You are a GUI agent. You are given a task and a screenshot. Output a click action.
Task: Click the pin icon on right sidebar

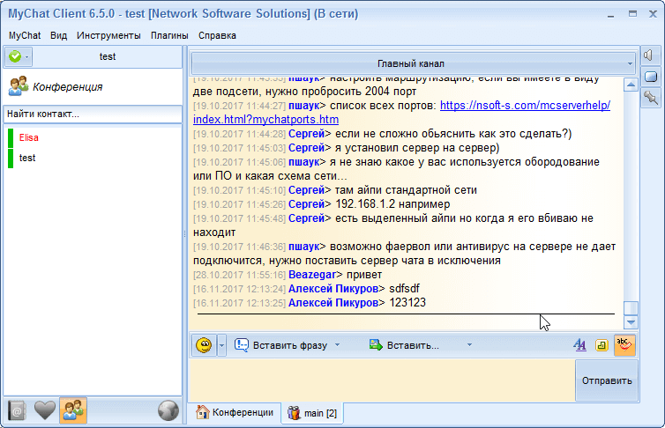(x=651, y=97)
